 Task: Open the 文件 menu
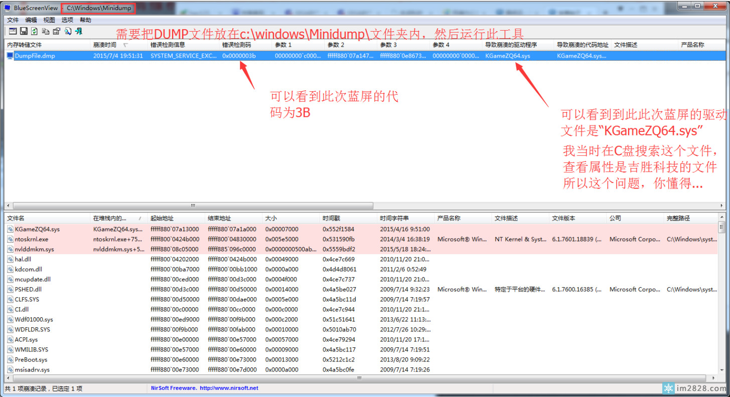pos(13,20)
